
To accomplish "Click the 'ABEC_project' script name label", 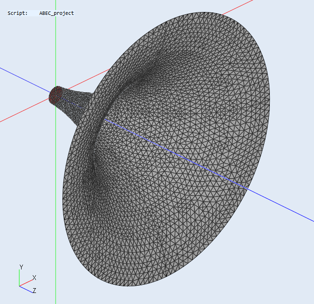I will pyautogui.click(x=57, y=13).
